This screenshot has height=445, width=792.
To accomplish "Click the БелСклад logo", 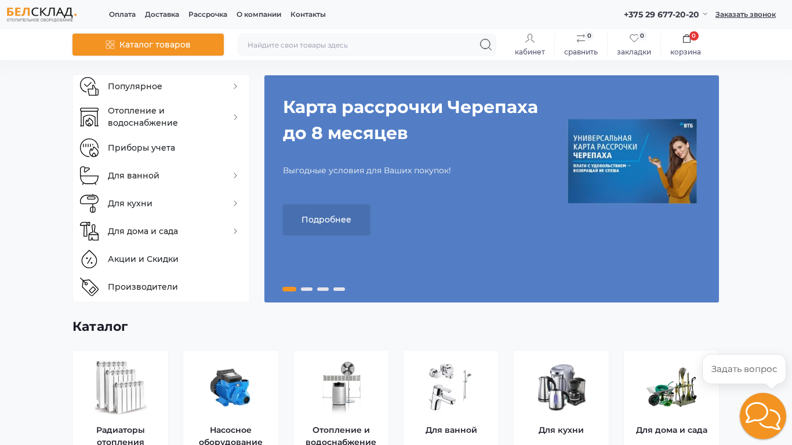I will (42, 14).
